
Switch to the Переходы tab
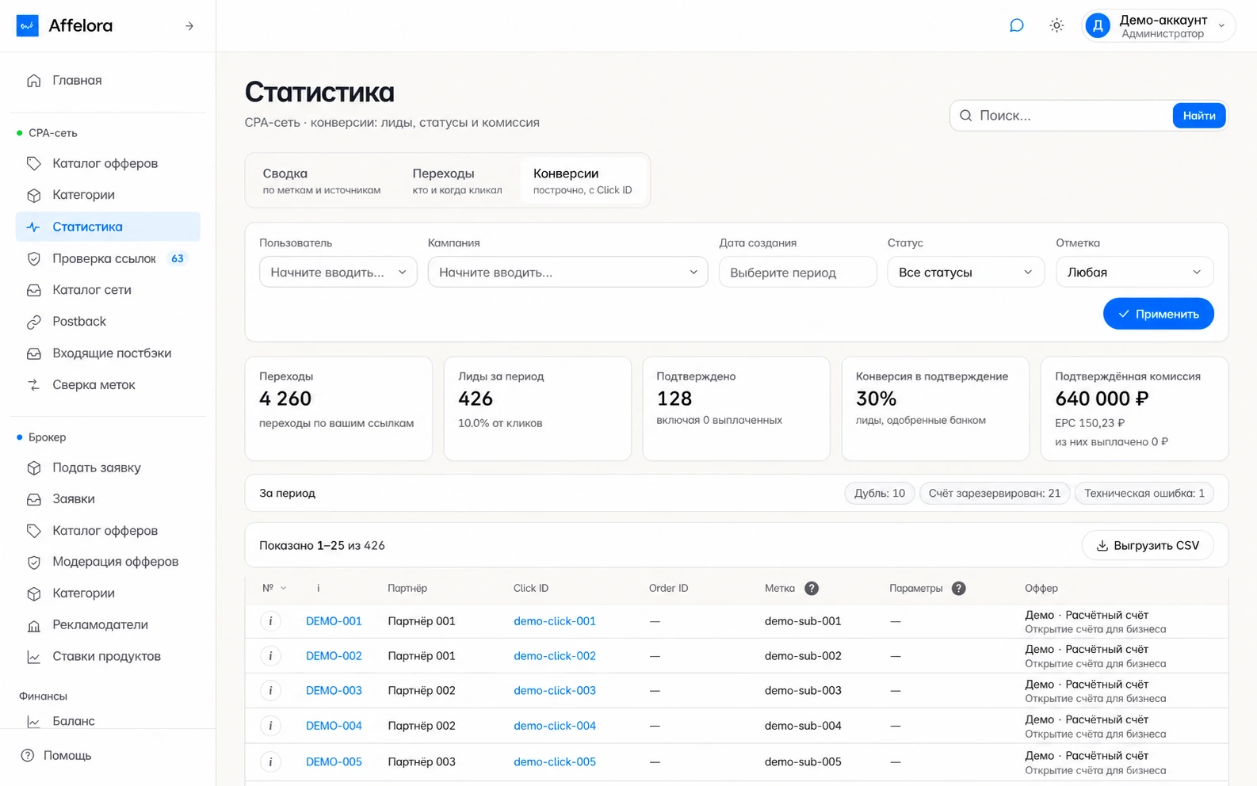pyautogui.click(x=457, y=181)
